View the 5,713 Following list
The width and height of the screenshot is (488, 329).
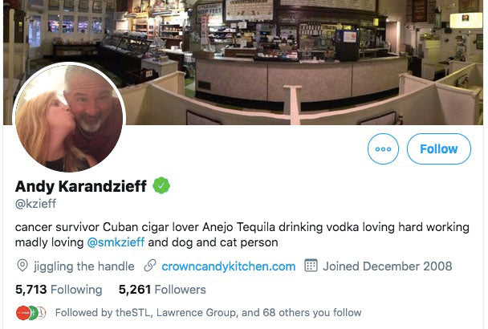click(59, 290)
